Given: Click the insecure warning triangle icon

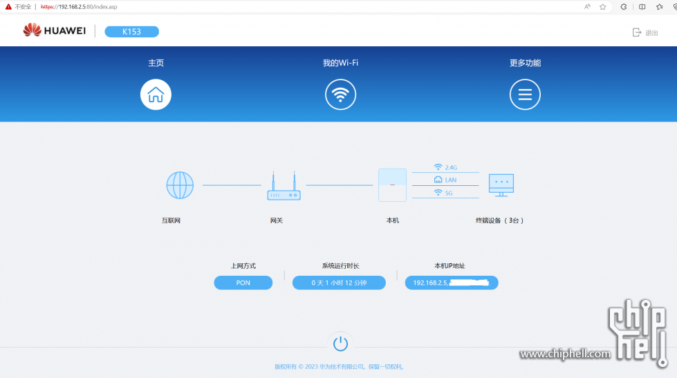Looking at the screenshot, I should (x=8, y=7).
